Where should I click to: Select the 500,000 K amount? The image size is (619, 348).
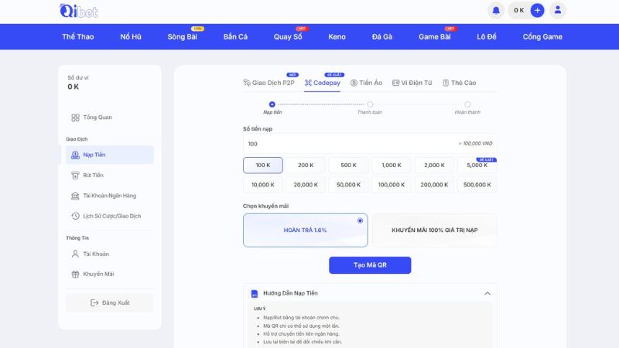point(477,185)
